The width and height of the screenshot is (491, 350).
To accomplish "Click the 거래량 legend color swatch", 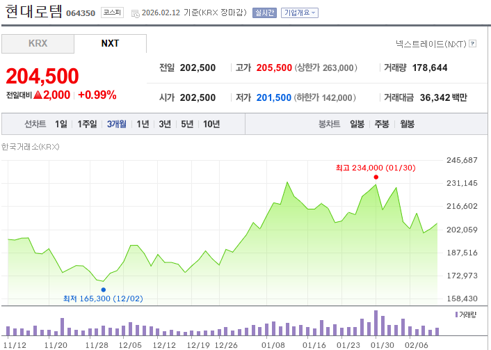I will pyautogui.click(x=456, y=315).
